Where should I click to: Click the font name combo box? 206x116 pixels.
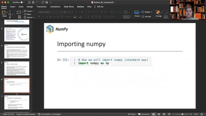point(50,12)
